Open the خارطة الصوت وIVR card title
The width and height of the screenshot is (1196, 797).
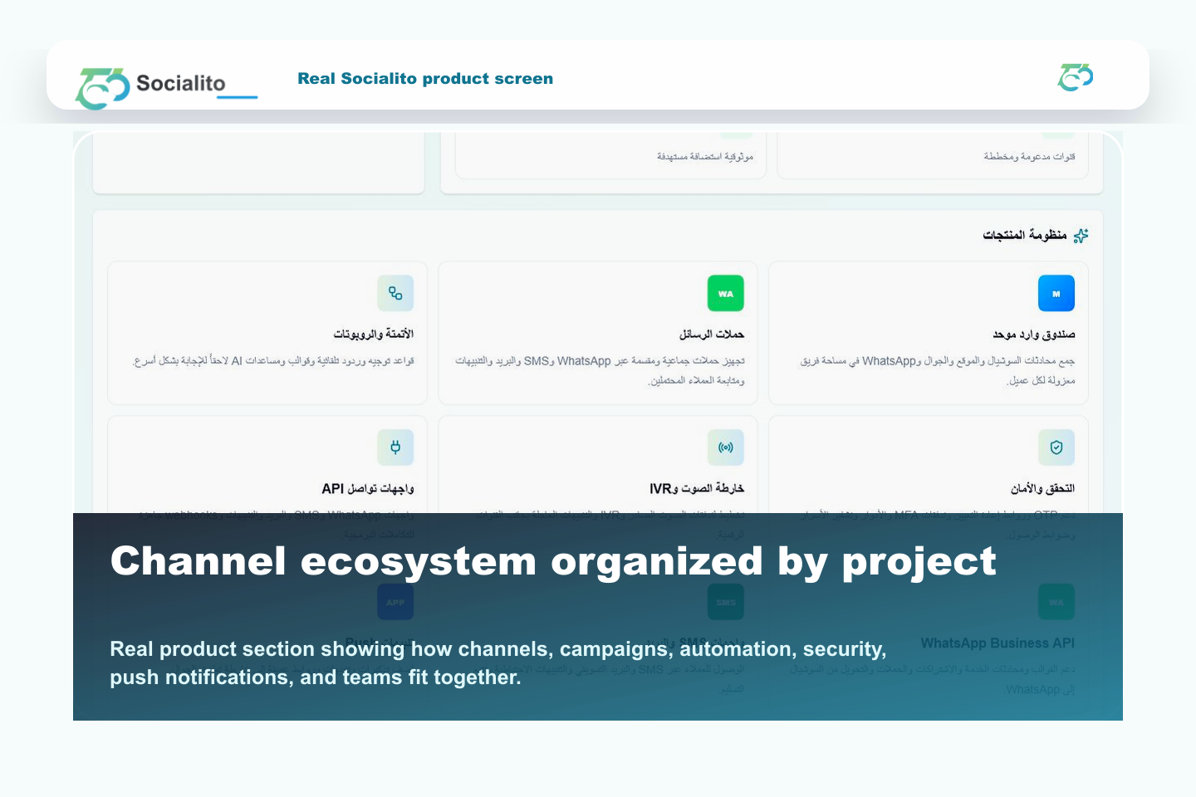697,488
